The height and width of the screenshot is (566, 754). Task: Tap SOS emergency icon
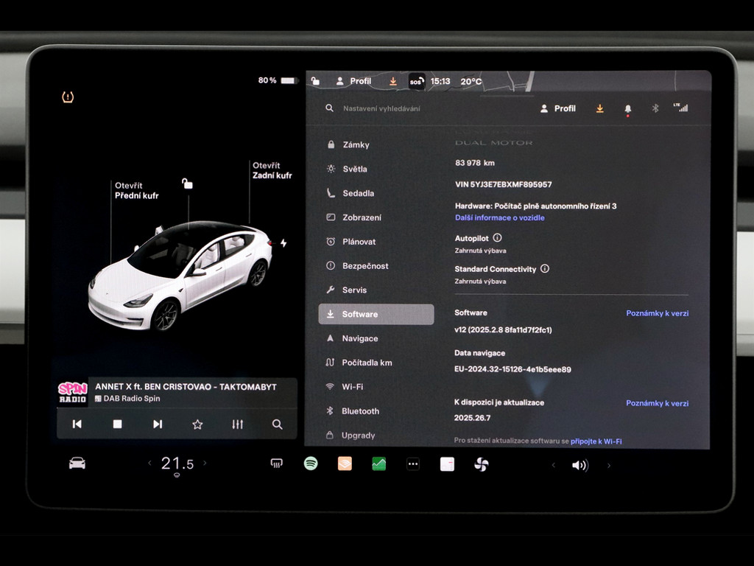pos(416,81)
